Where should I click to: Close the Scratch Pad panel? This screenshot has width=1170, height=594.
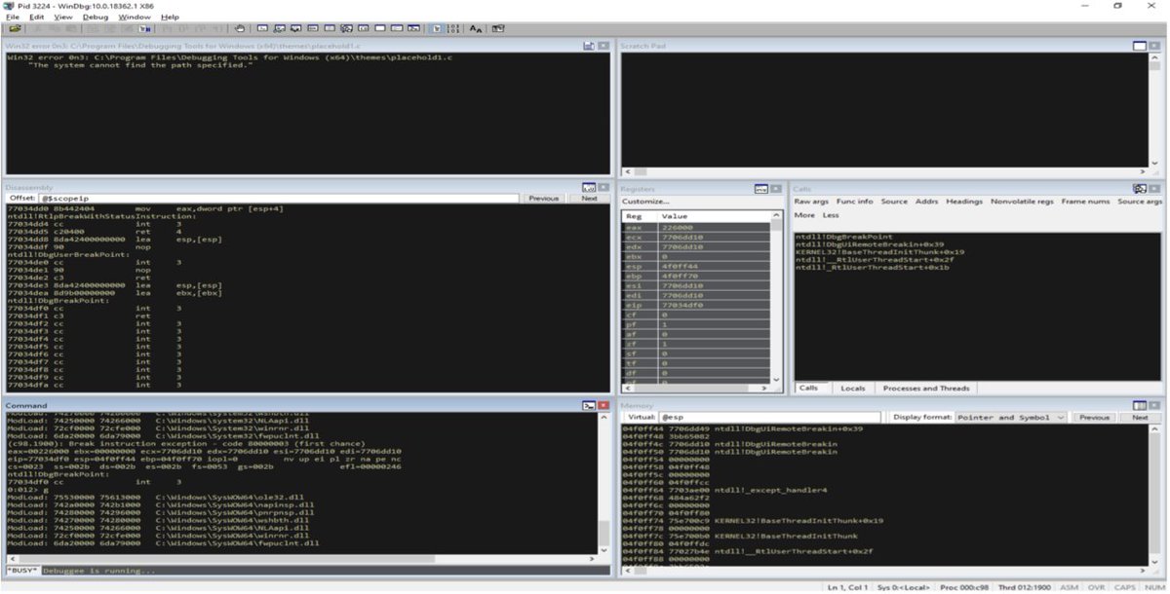click(x=1154, y=46)
